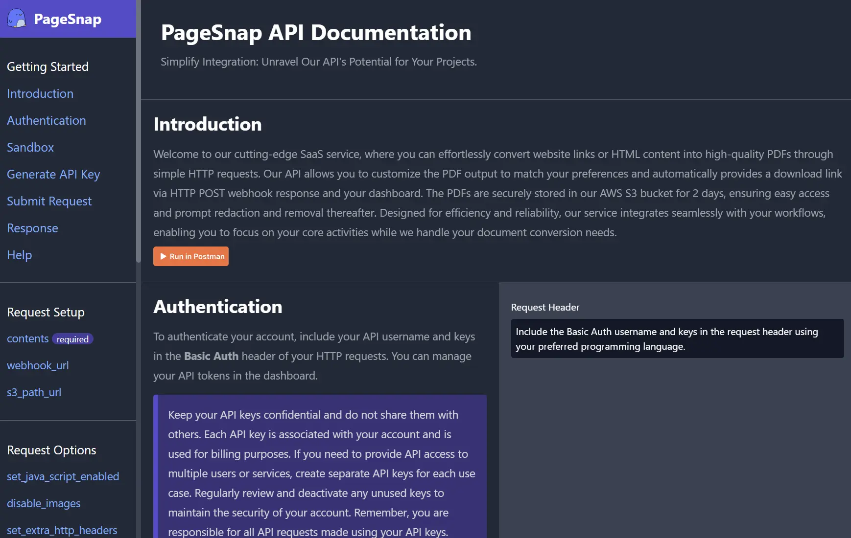
Task: Go to Authentication in the sidebar
Action: (47, 120)
